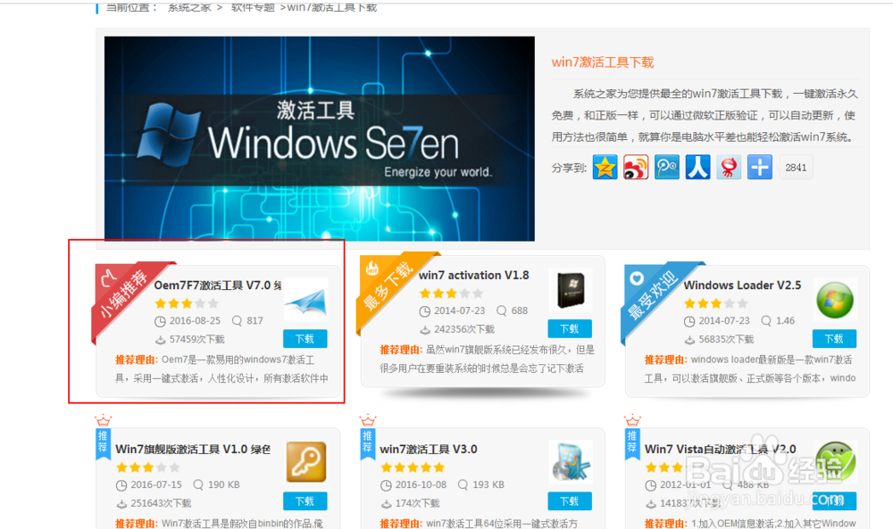Image resolution: width=893 pixels, height=529 pixels.
Task: Click the 190 KB file size
Action: point(224,484)
